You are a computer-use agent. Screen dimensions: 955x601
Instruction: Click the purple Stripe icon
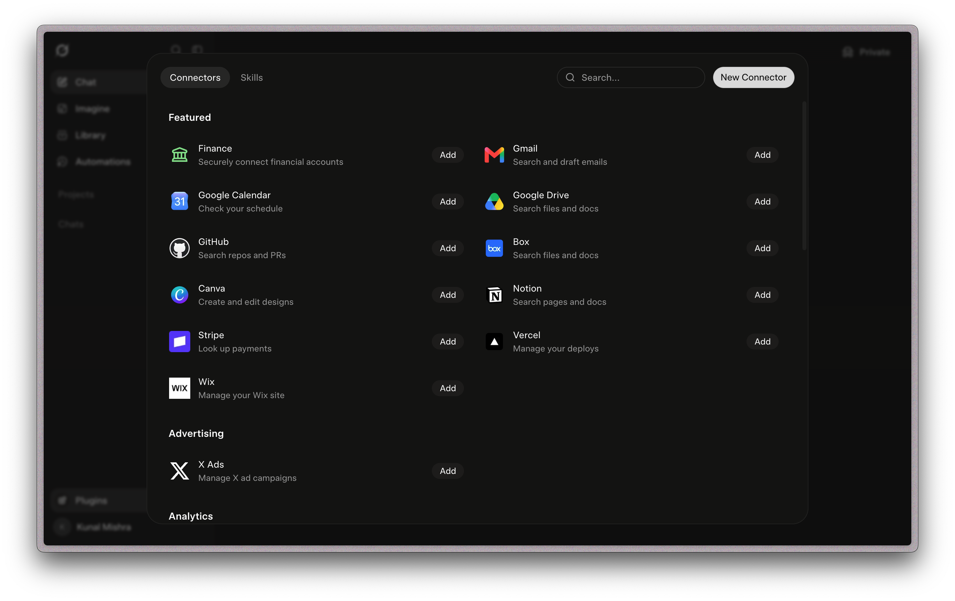180,342
